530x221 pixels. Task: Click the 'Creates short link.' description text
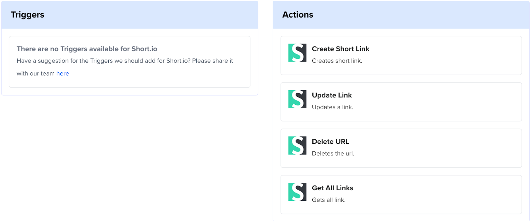pos(337,61)
